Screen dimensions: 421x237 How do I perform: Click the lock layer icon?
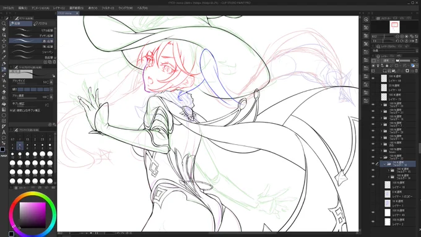(x=387, y=66)
